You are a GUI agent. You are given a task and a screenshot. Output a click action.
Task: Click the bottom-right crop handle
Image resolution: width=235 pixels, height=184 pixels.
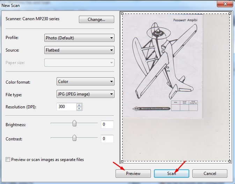[x=230, y=161]
